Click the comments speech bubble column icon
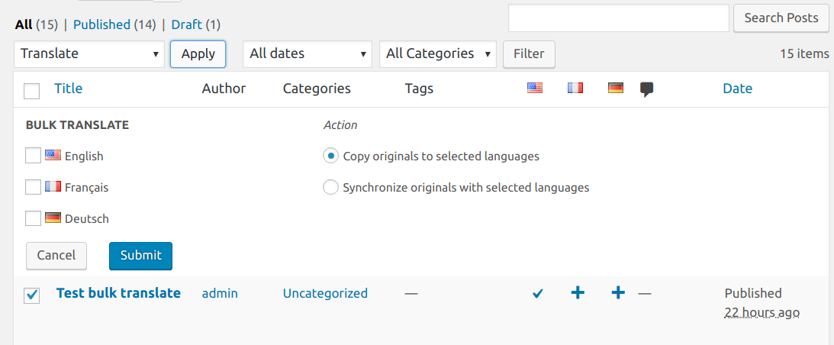Screen dimensions: 834x345 click(647, 89)
